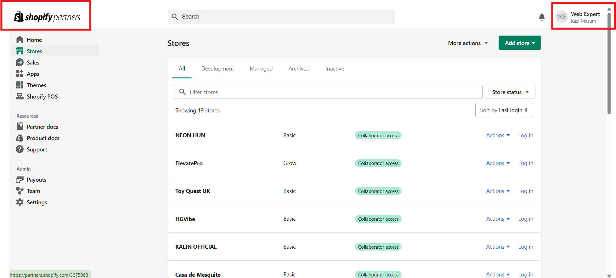
Task: Click into the Filter stores field
Action: (x=328, y=92)
